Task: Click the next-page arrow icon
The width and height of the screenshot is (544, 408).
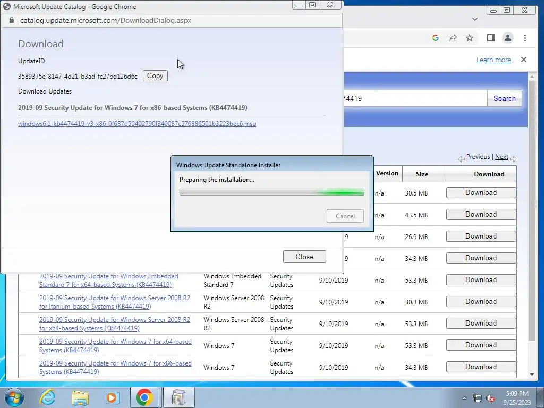Action: tap(513, 158)
